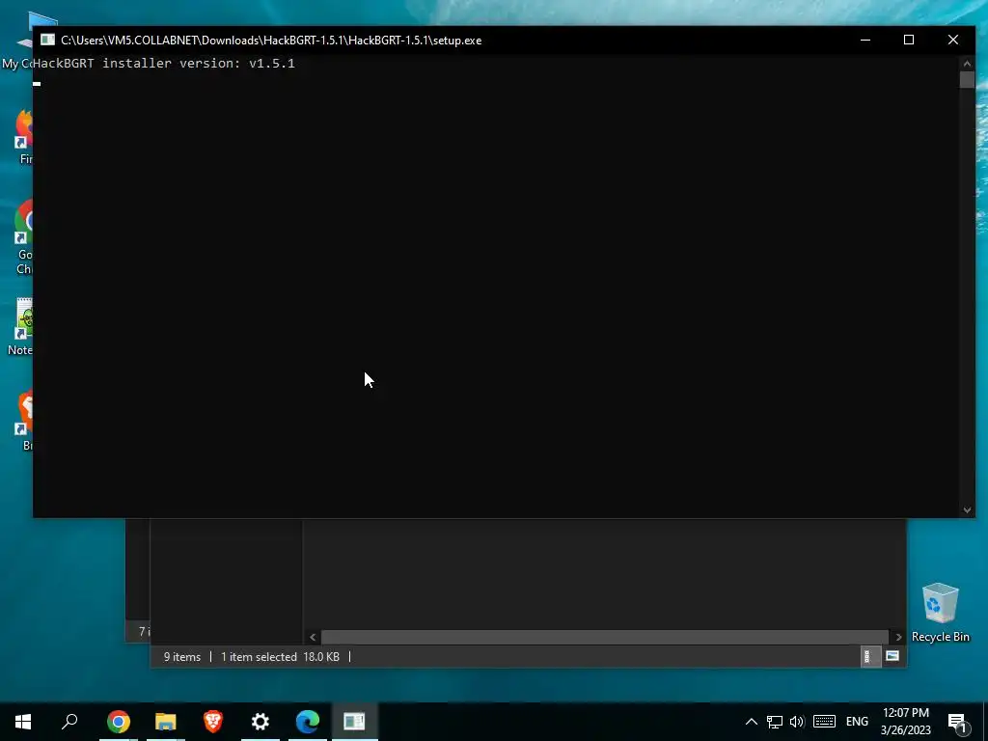Launch Brave browser from the taskbar
Screen dimensions: 988x741
pos(213,722)
